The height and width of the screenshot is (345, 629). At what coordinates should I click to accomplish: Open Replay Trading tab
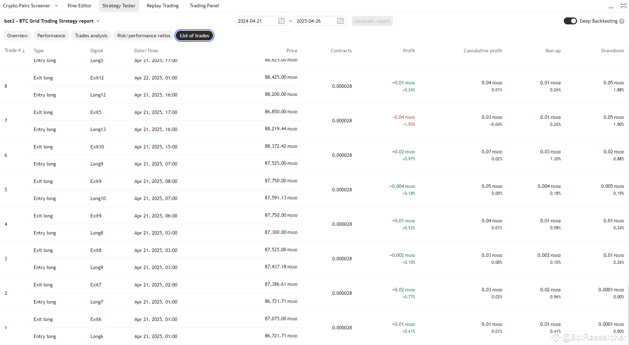pos(162,6)
